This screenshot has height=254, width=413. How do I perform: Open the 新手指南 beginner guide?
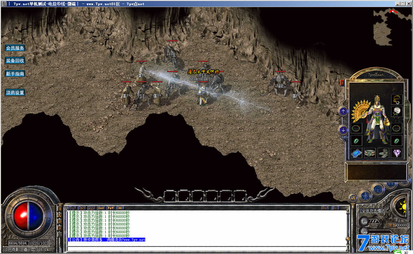(15, 74)
